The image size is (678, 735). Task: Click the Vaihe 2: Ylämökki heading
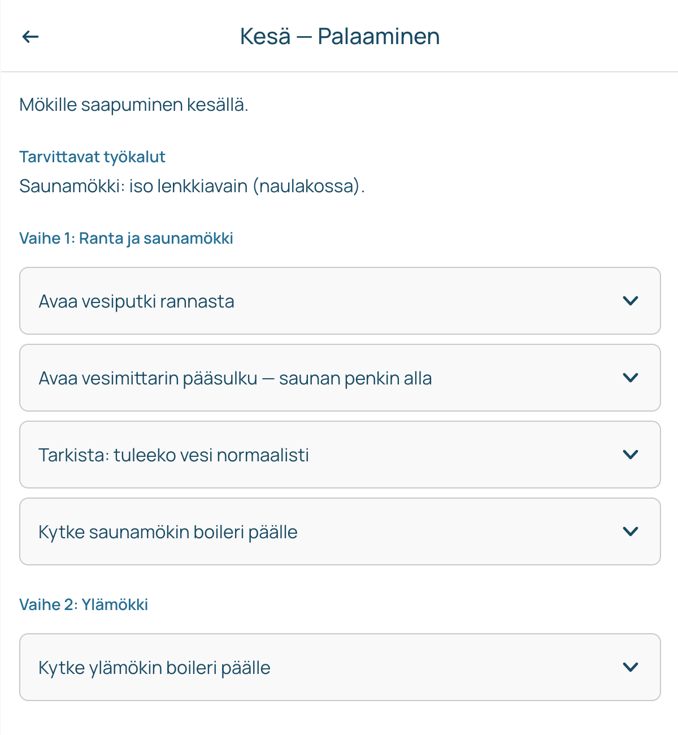(x=84, y=604)
